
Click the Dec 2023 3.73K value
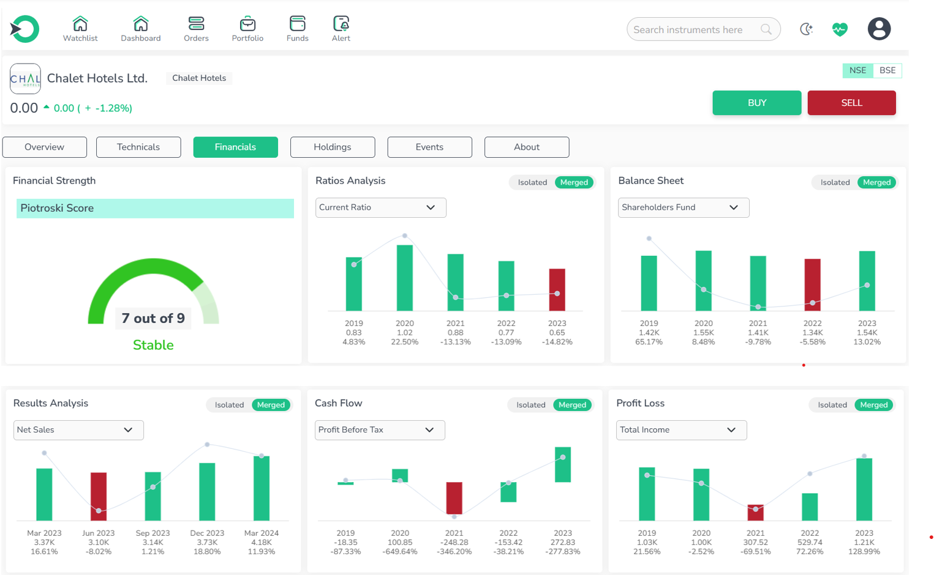207,543
